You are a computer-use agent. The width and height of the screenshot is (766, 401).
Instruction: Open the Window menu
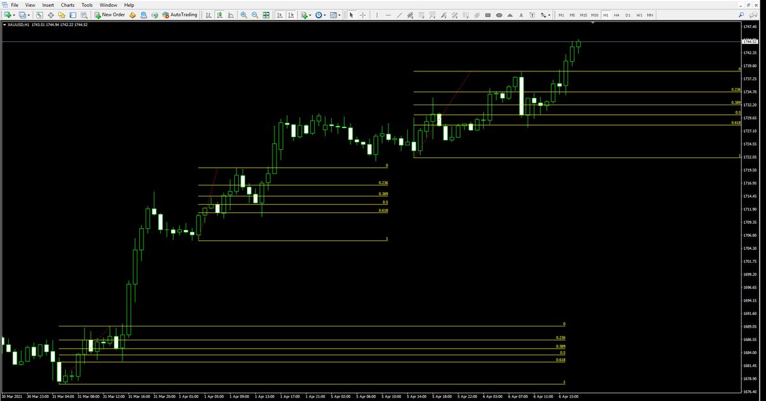tap(109, 5)
